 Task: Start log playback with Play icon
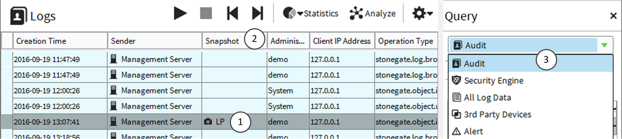tap(180, 14)
